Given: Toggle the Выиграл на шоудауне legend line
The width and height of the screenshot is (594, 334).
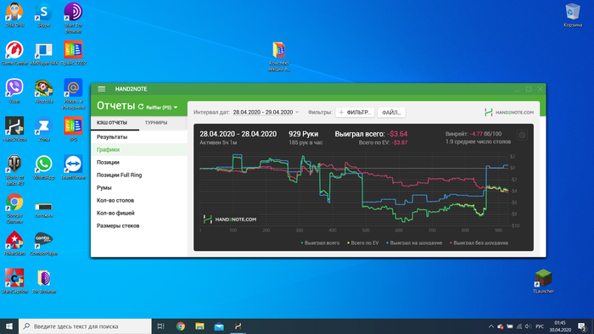Looking at the screenshot, I should point(414,242).
